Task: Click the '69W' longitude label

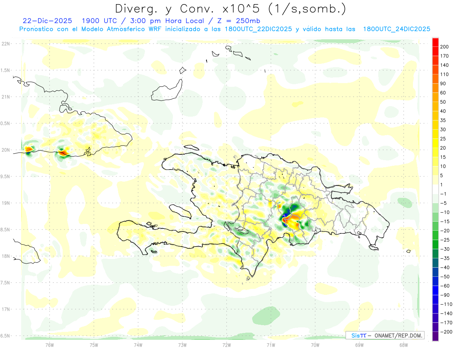Action: [359, 345]
